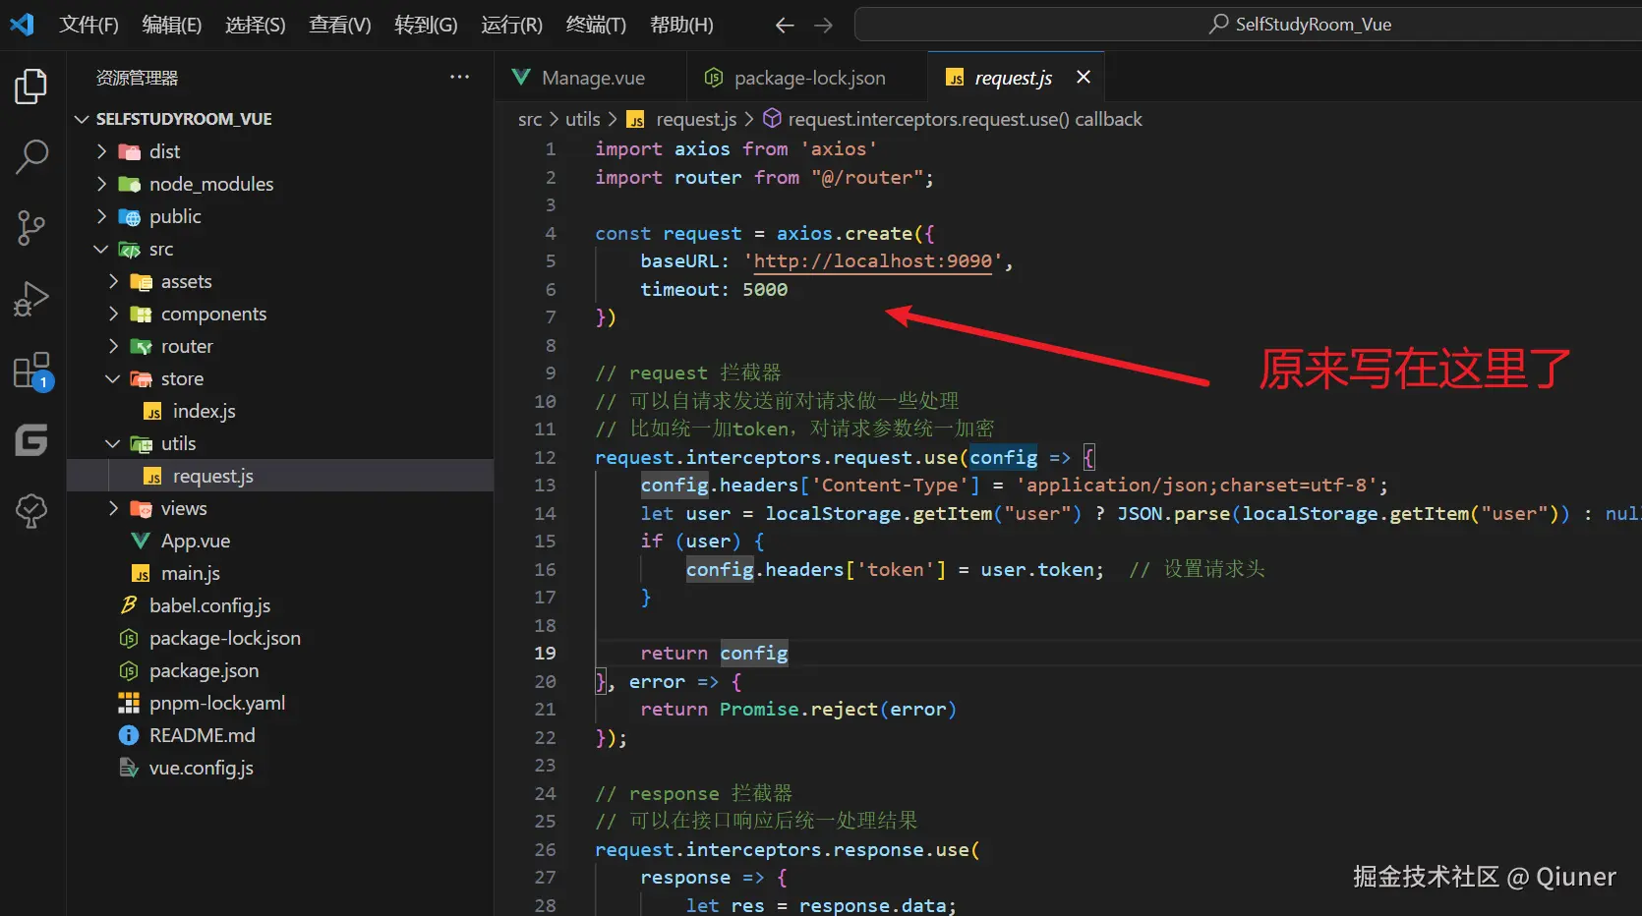Close the request.js editor tab
Screen dimensions: 1642x916
(1084, 77)
